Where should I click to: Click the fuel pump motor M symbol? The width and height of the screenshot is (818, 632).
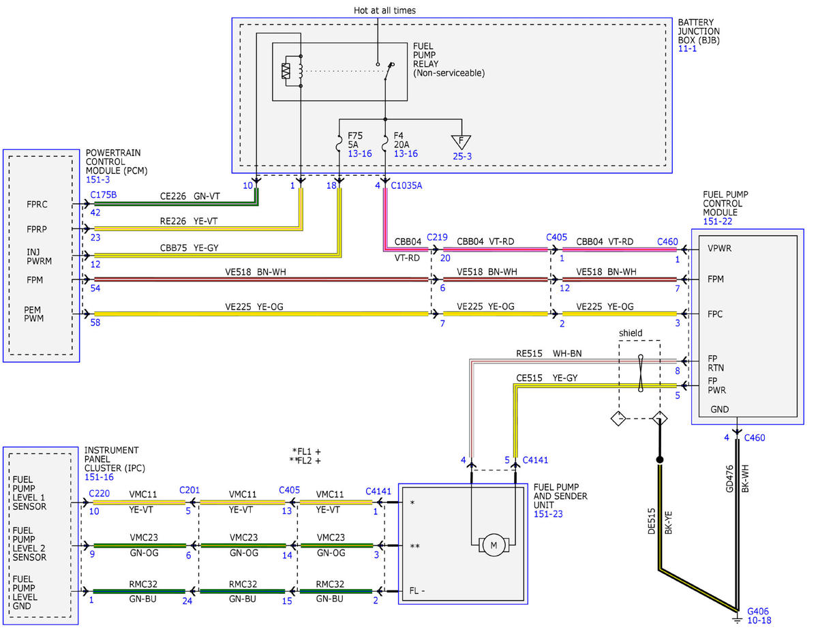[495, 545]
